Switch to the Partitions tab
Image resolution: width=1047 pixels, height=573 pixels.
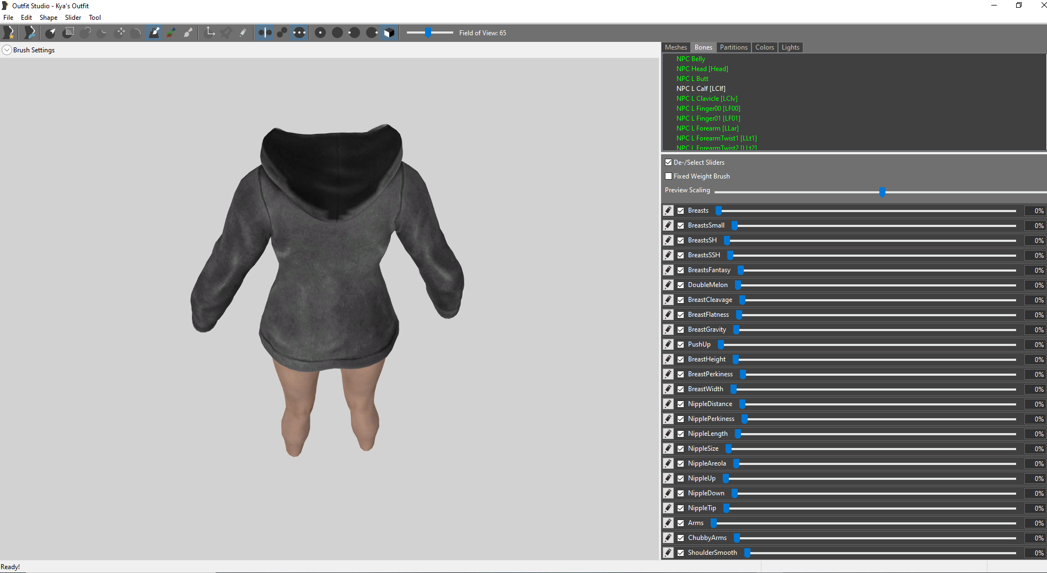tap(734, 47)
